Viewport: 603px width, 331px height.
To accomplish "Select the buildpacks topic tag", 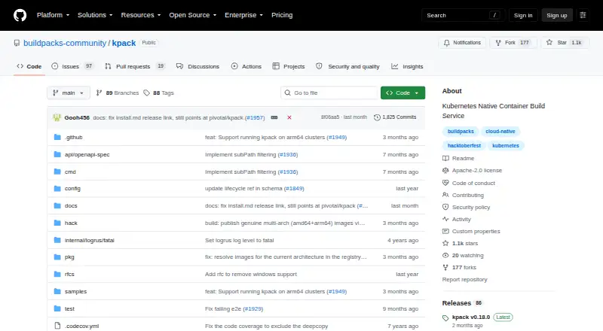I will pos(461,132).
